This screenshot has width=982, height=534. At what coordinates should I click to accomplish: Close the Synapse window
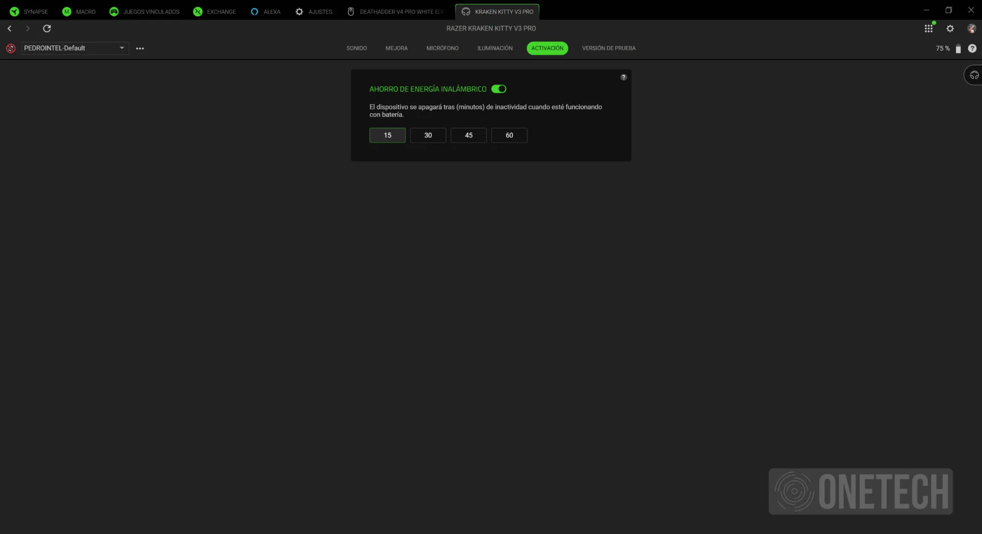pyautogui.click(x=971, y=10)
